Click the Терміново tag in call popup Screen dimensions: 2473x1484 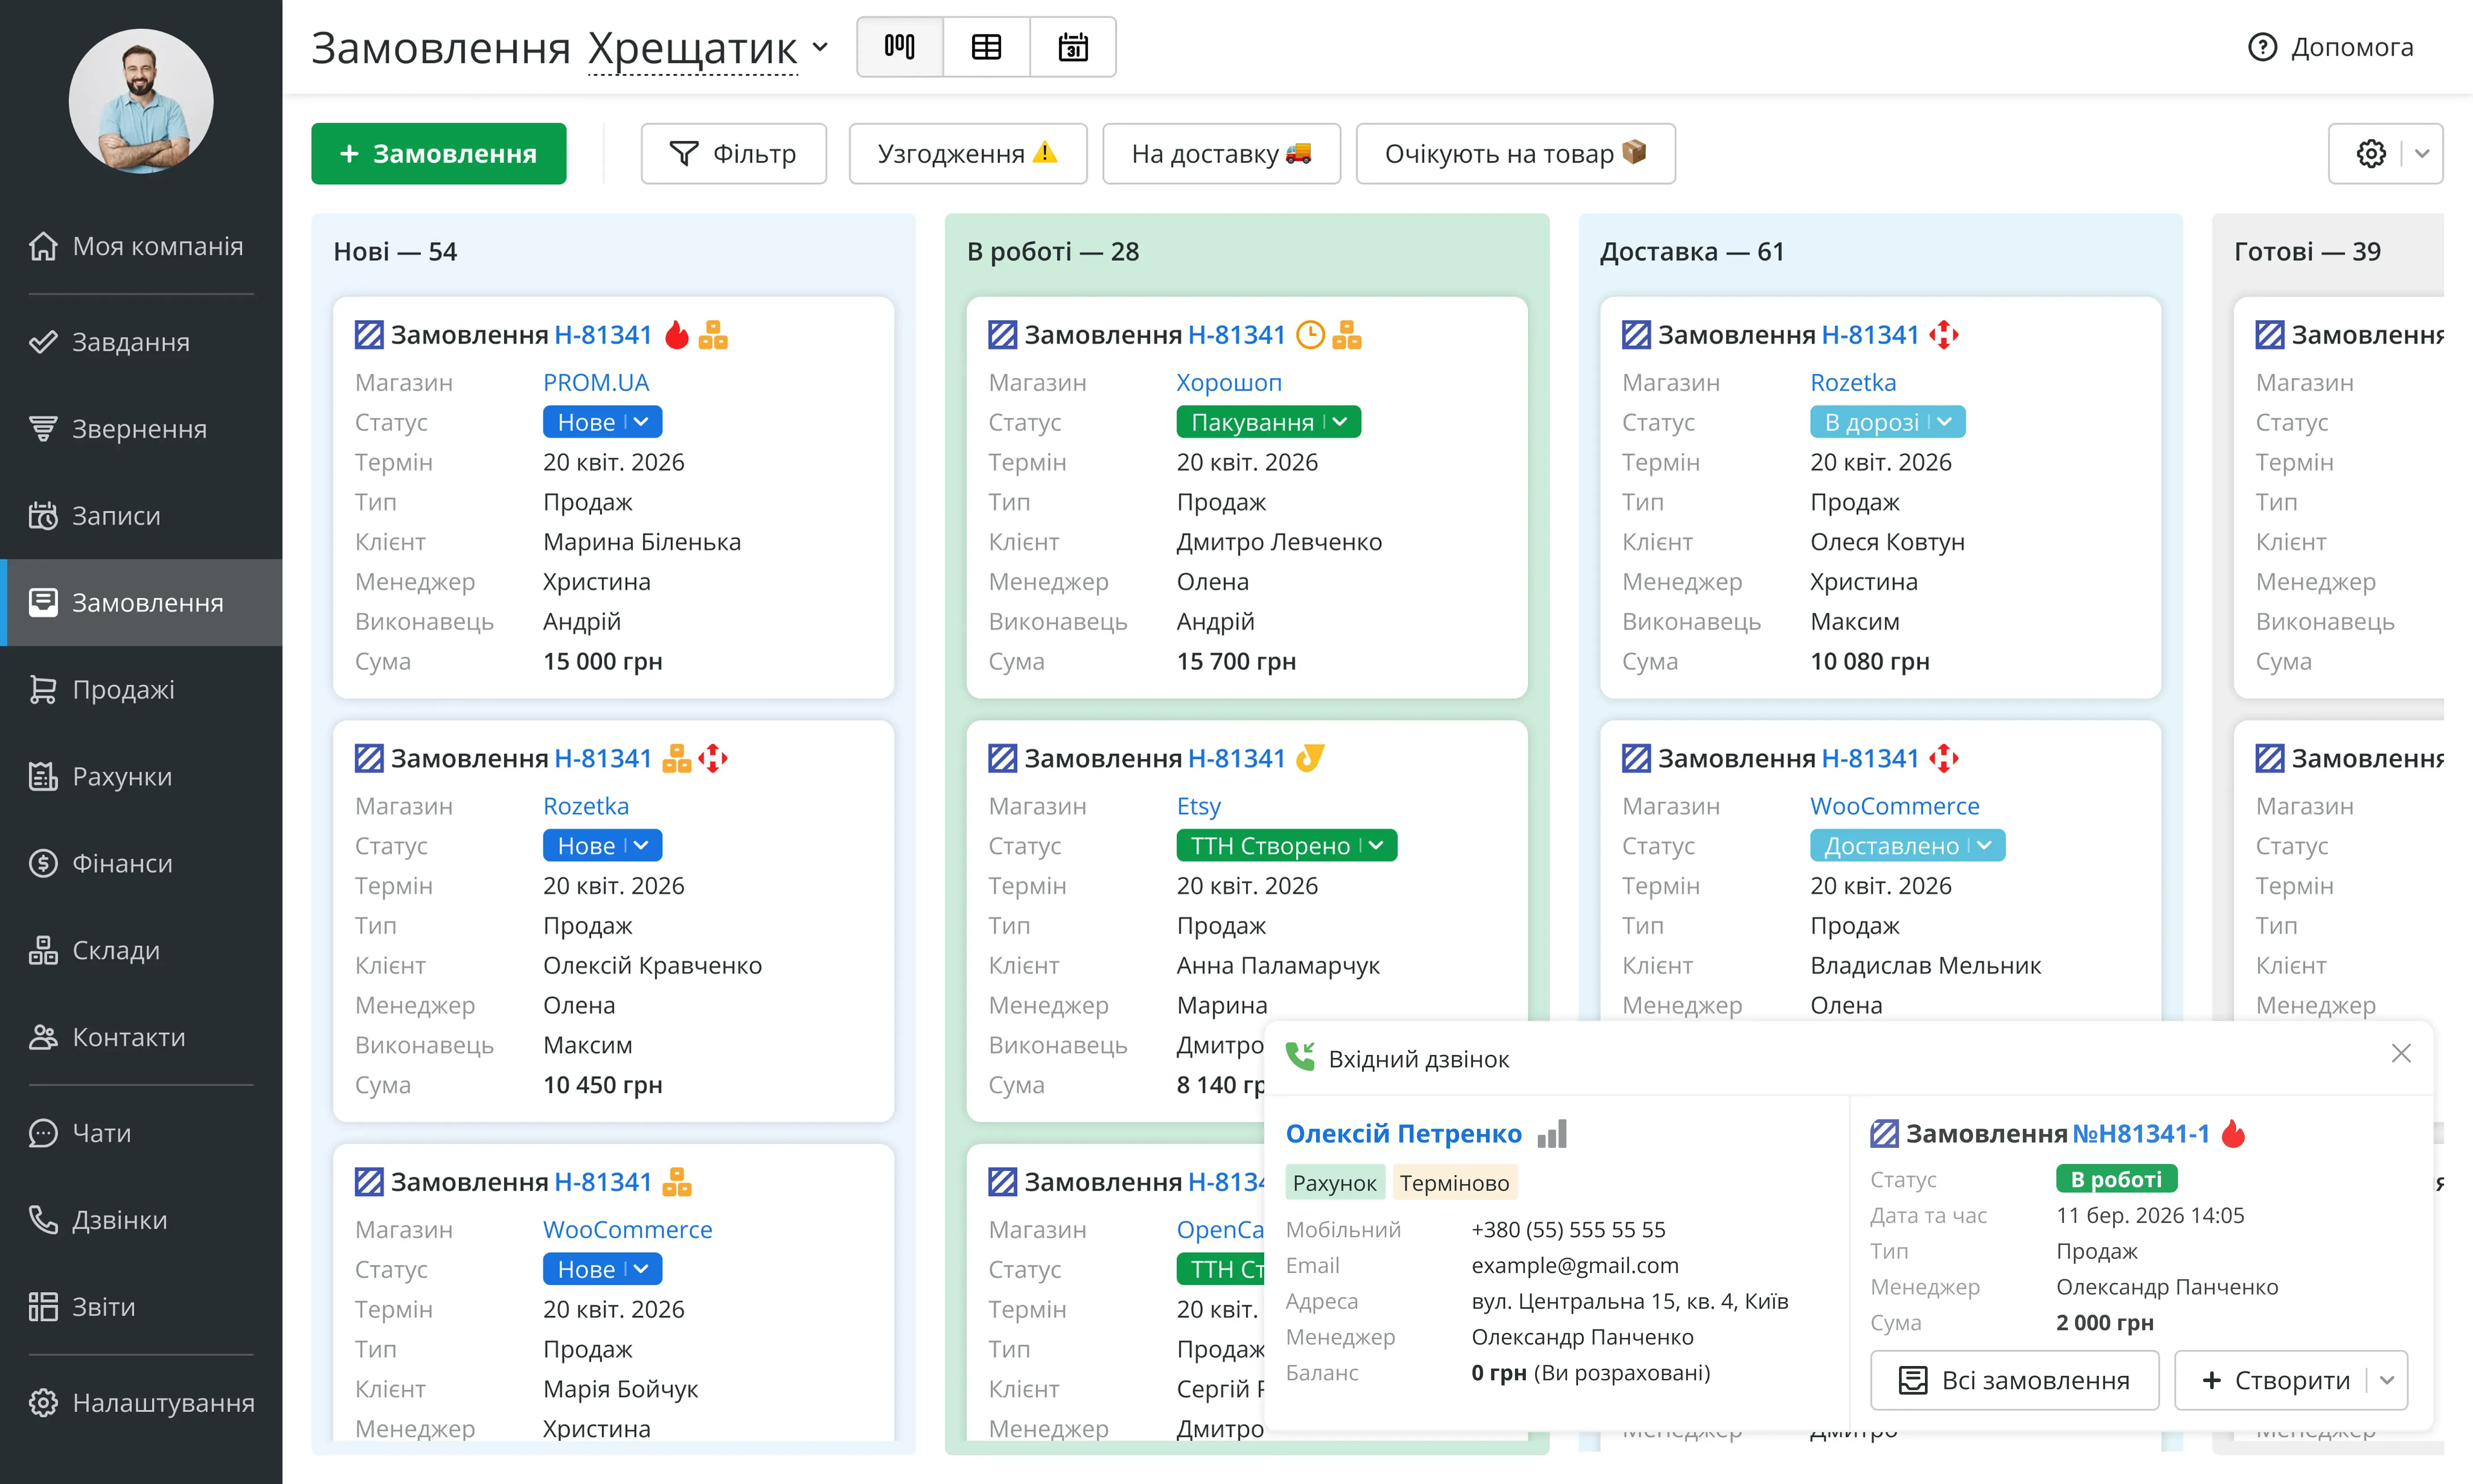pos(1455,1183)
